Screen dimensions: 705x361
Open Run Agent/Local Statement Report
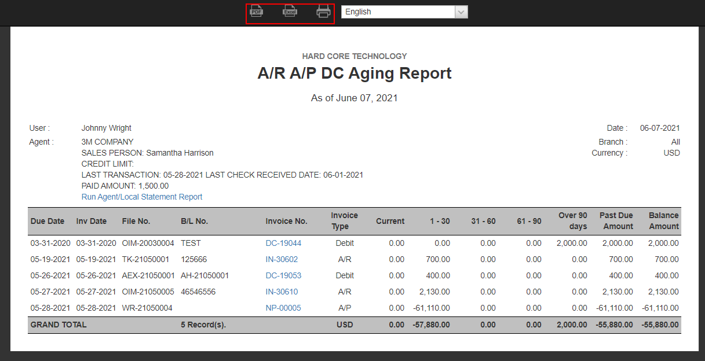(x=141, y=197)
